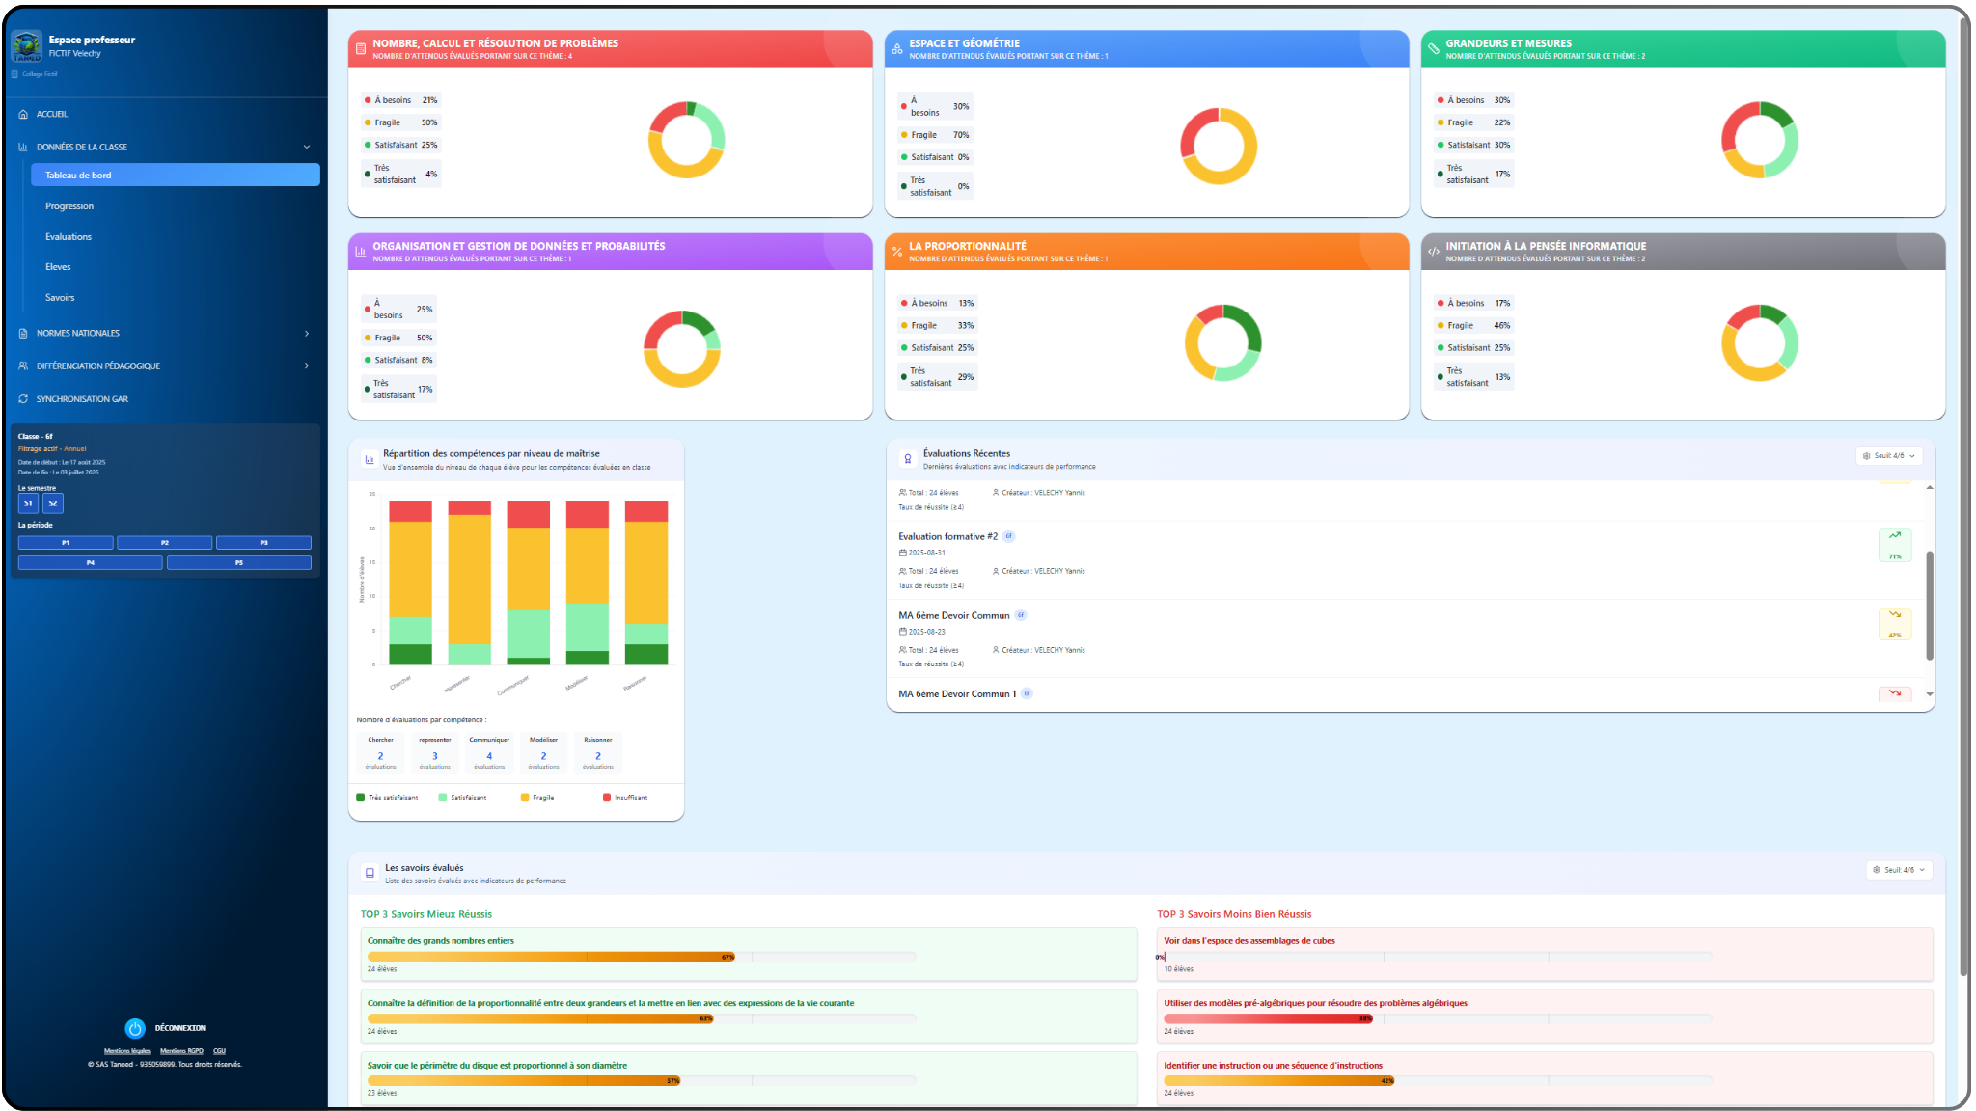1976x1111 pixels.
Task: Toggle the S2 semester filter
Action: 53,503
